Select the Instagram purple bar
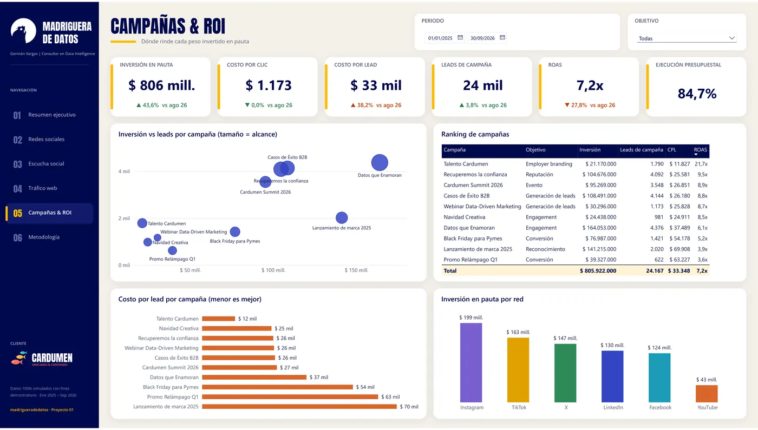 pyautogui.click(x=471, y=362)
